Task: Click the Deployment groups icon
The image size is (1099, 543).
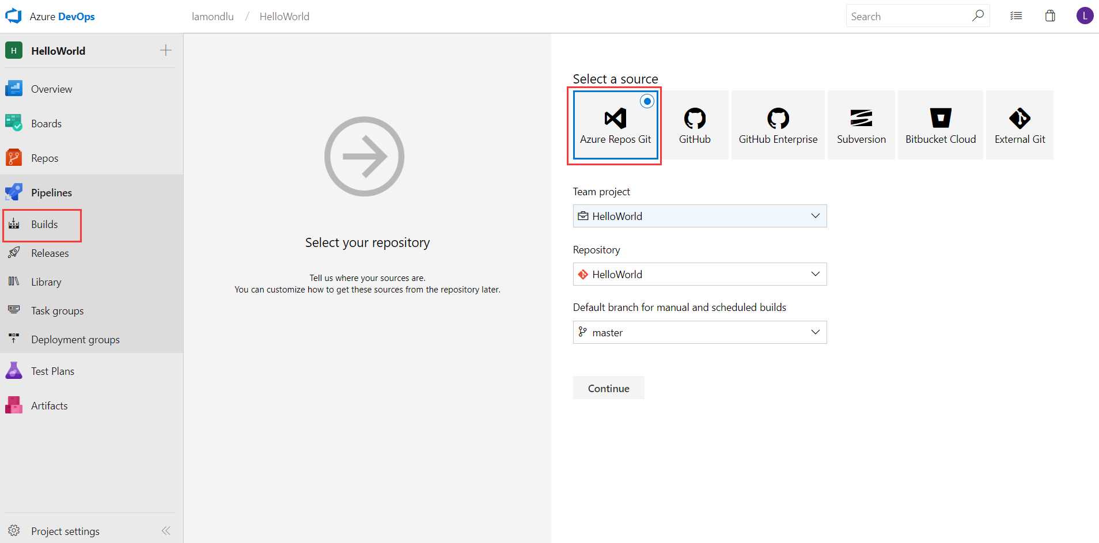Action: (14, 339)
